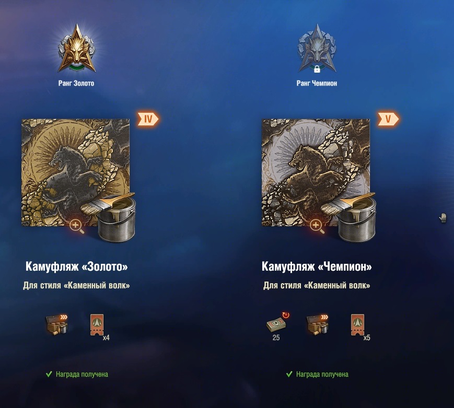Open the Gold wolf camouflage thumbnail

pos(75,172)
